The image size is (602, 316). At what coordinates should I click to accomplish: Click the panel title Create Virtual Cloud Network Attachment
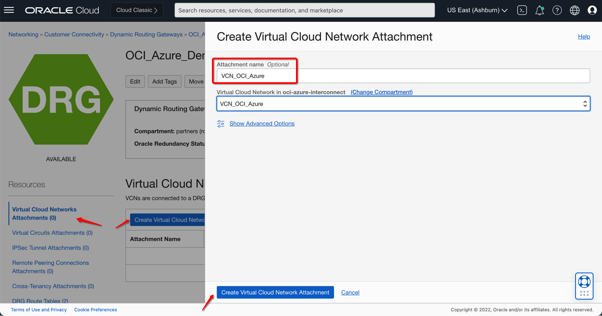tap(324, 37)
